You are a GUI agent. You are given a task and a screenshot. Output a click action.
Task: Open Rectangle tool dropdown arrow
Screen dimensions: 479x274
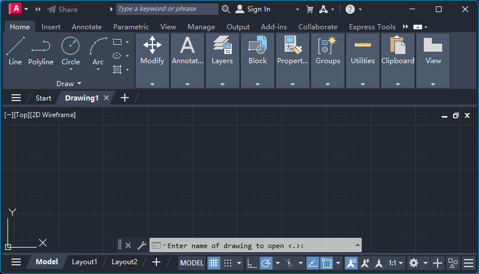click(128, 42)
